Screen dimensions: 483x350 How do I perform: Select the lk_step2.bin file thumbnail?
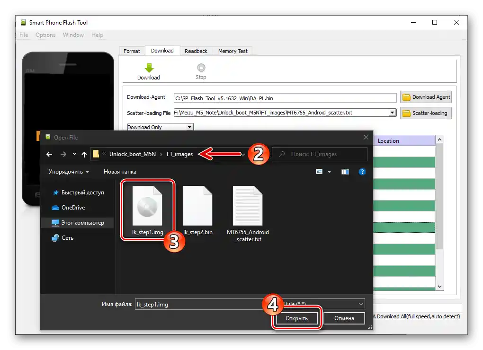[x=197, y=206]
